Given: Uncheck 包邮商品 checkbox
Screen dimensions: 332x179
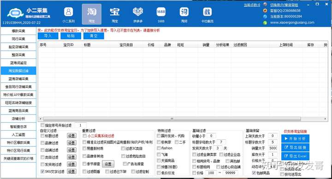Looking at the screenshot, I should (x=254, y=173).
